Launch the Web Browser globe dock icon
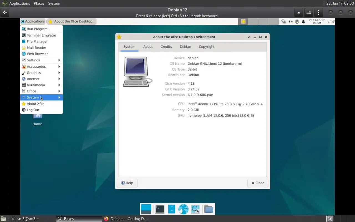 click(183, 209)
